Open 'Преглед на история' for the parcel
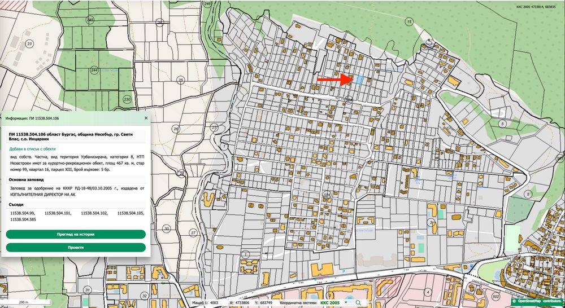This screenshot has height=308, width=565. [76, 234]
